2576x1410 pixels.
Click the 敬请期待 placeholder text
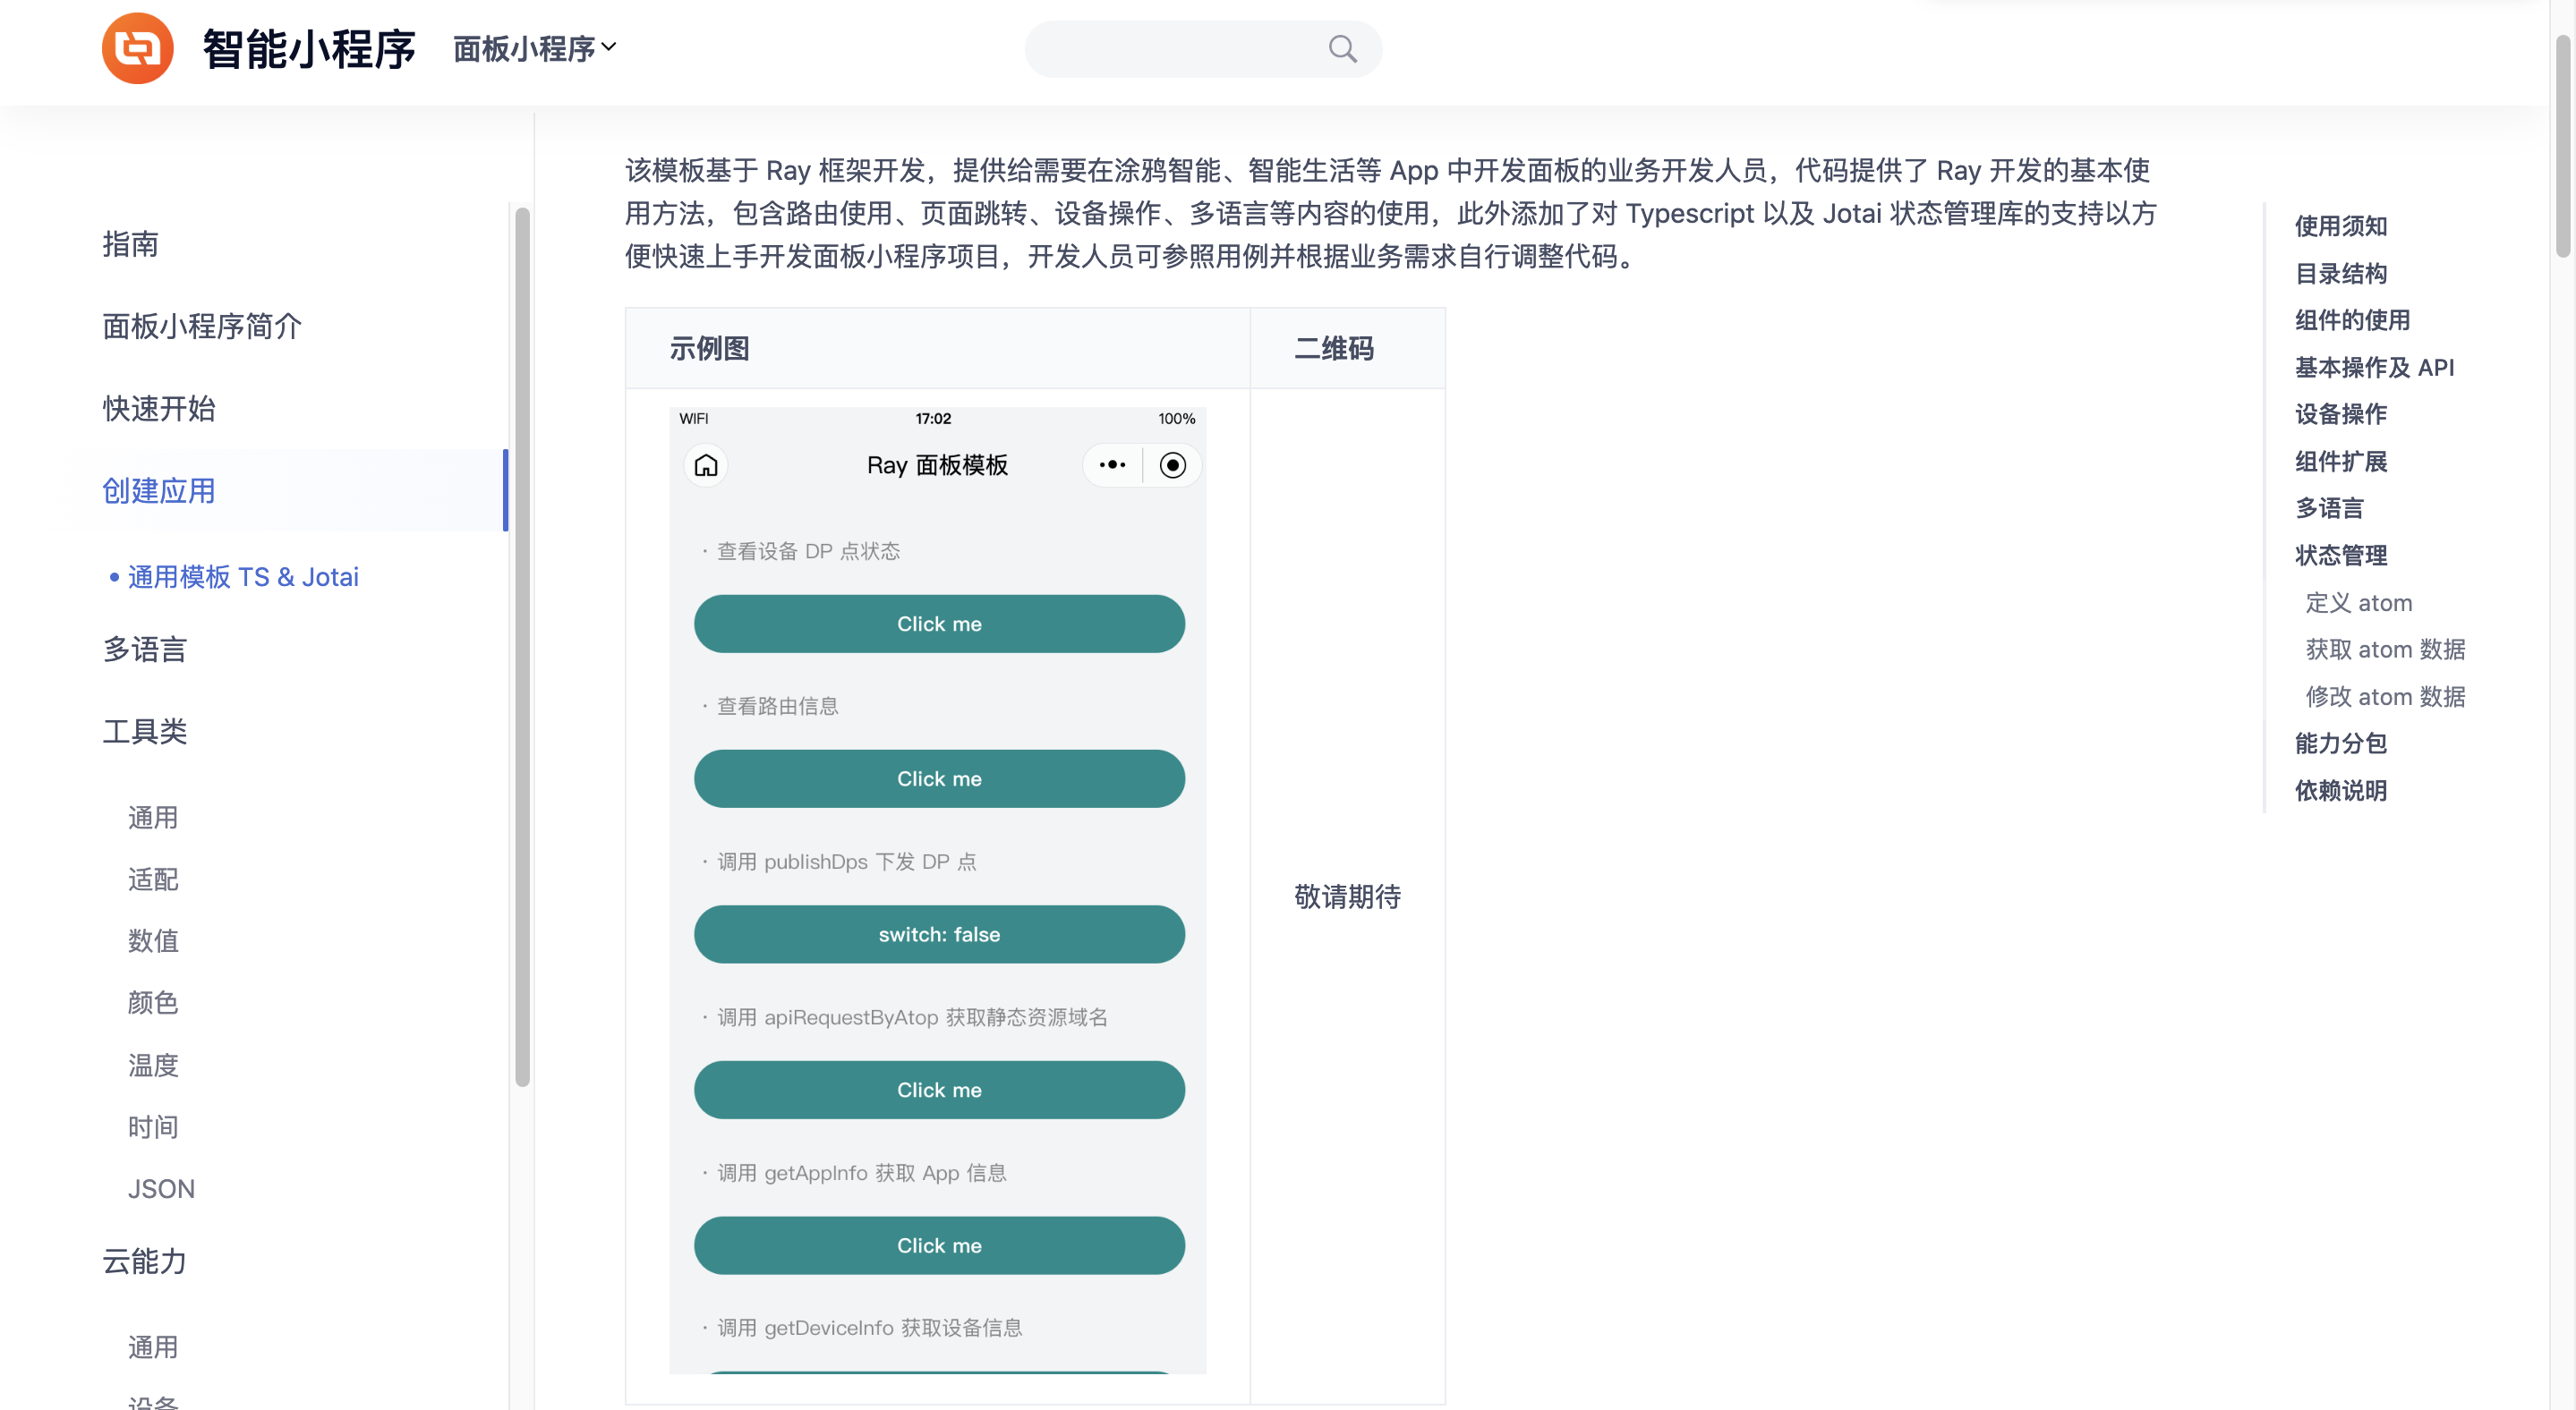tap(1347, 896)
